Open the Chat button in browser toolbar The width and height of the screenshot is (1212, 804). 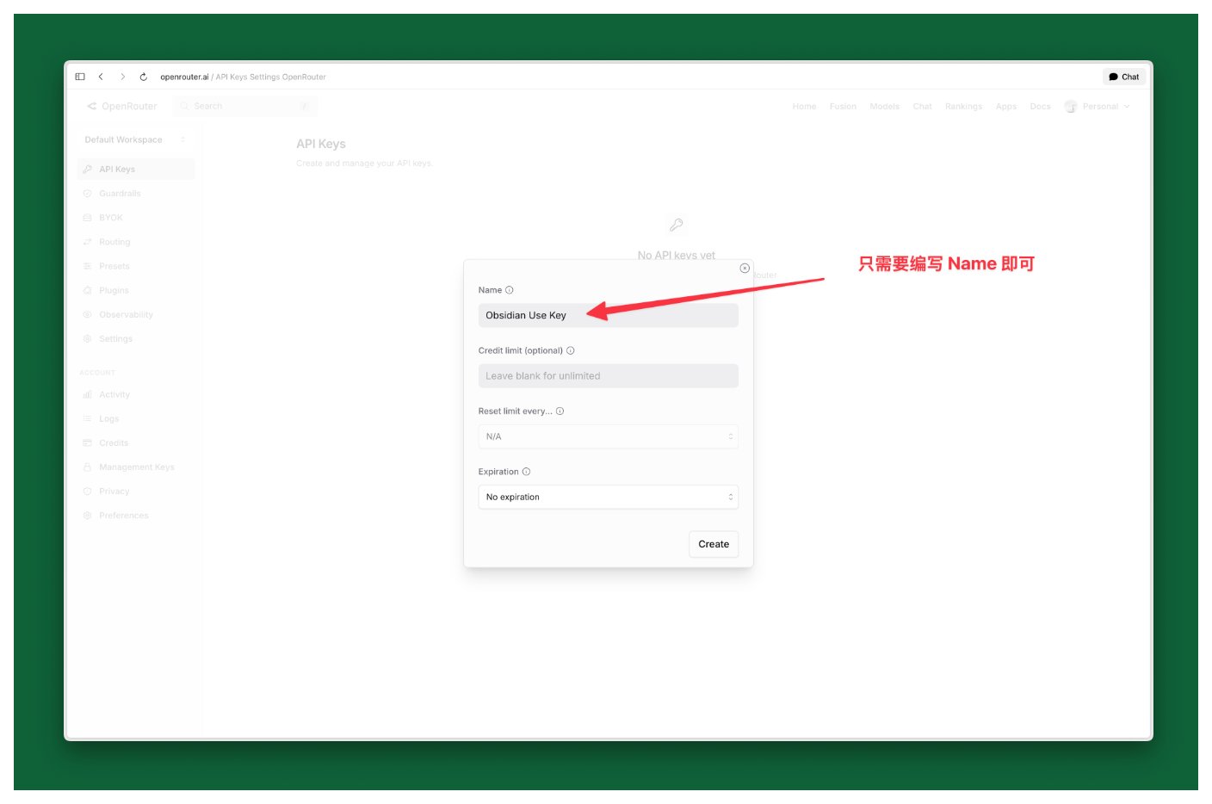point(1123,77)
